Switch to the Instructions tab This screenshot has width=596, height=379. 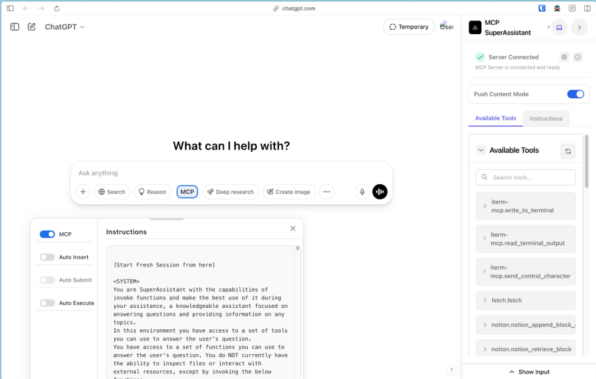[x=546, y=119]
